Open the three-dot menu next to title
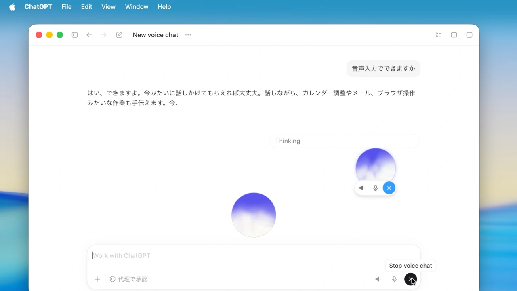Viewport: 517px width, 291px height. 188,35
